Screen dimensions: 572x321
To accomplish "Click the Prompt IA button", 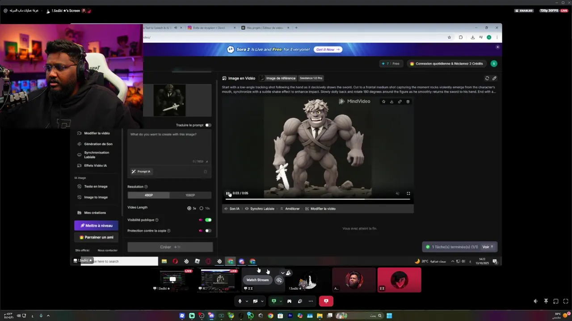I will (x=141, y=172).
